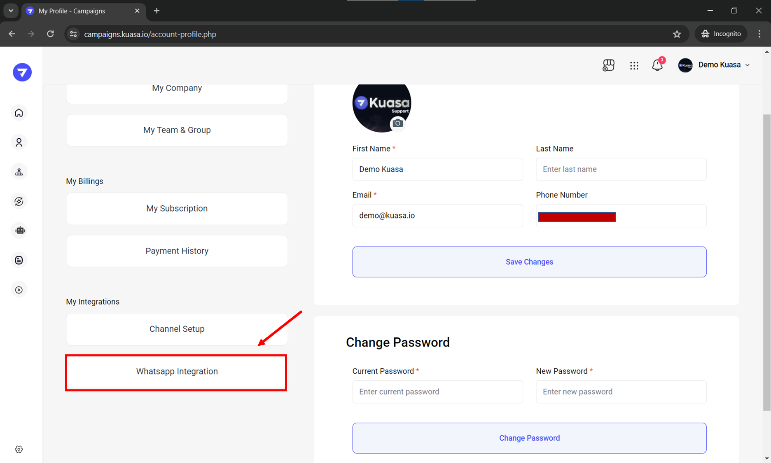Click the Last Name input field
The width and height of the screenshot is (771, 463).
[621, 169]
